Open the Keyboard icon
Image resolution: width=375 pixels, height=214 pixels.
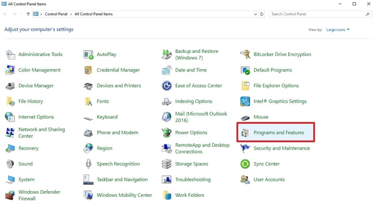pyautogui.click(x=89, y=118)
